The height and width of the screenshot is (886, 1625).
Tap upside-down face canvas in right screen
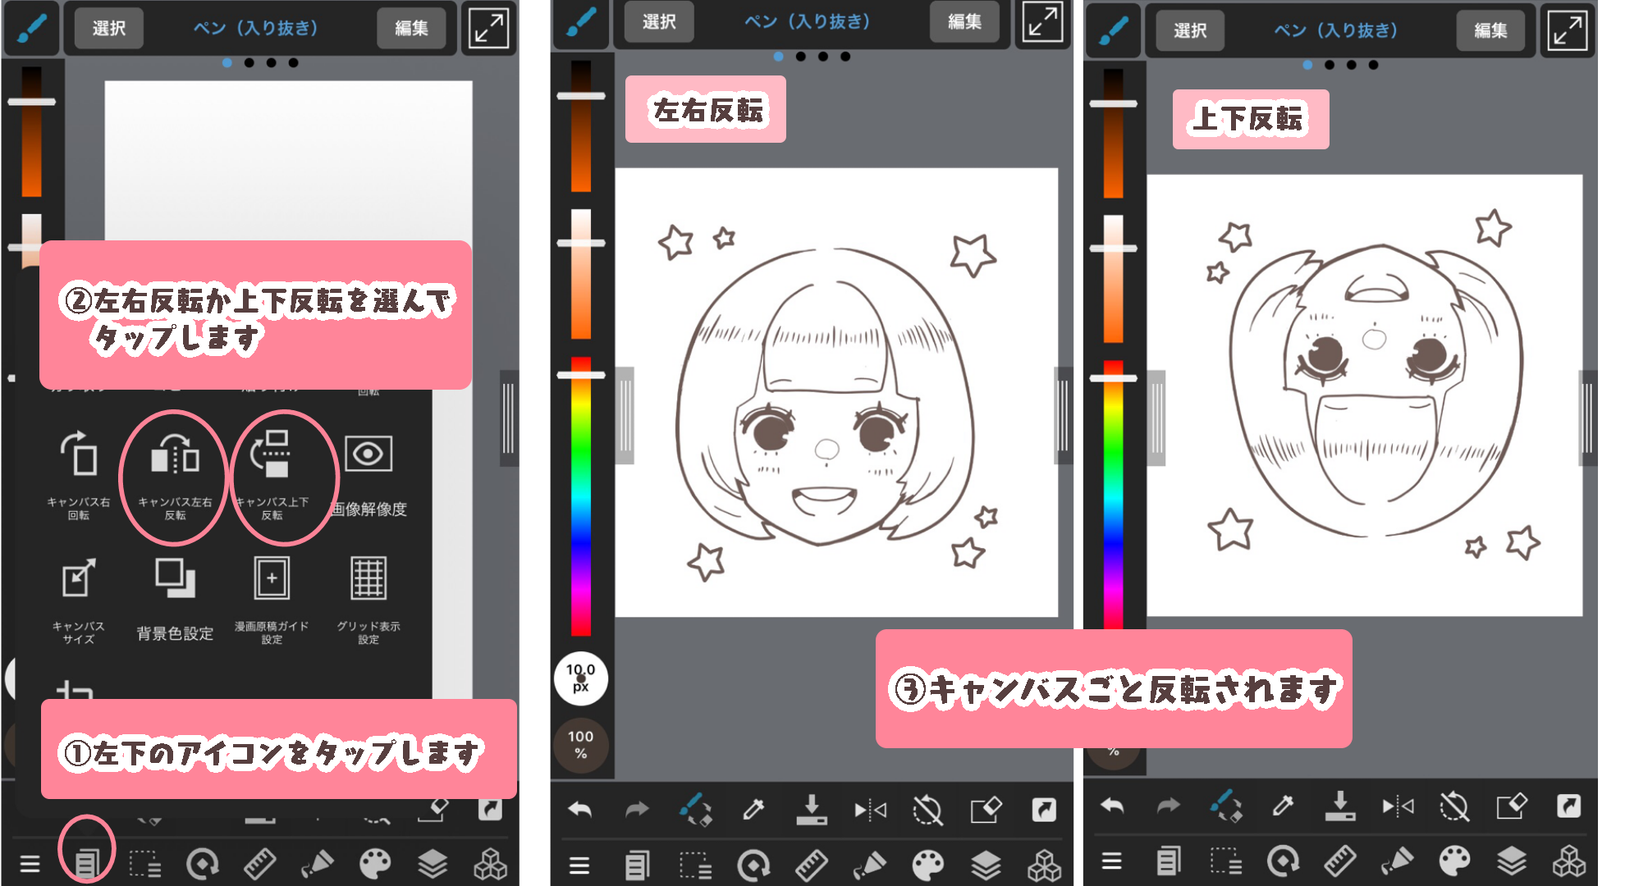click(1364, 395)
